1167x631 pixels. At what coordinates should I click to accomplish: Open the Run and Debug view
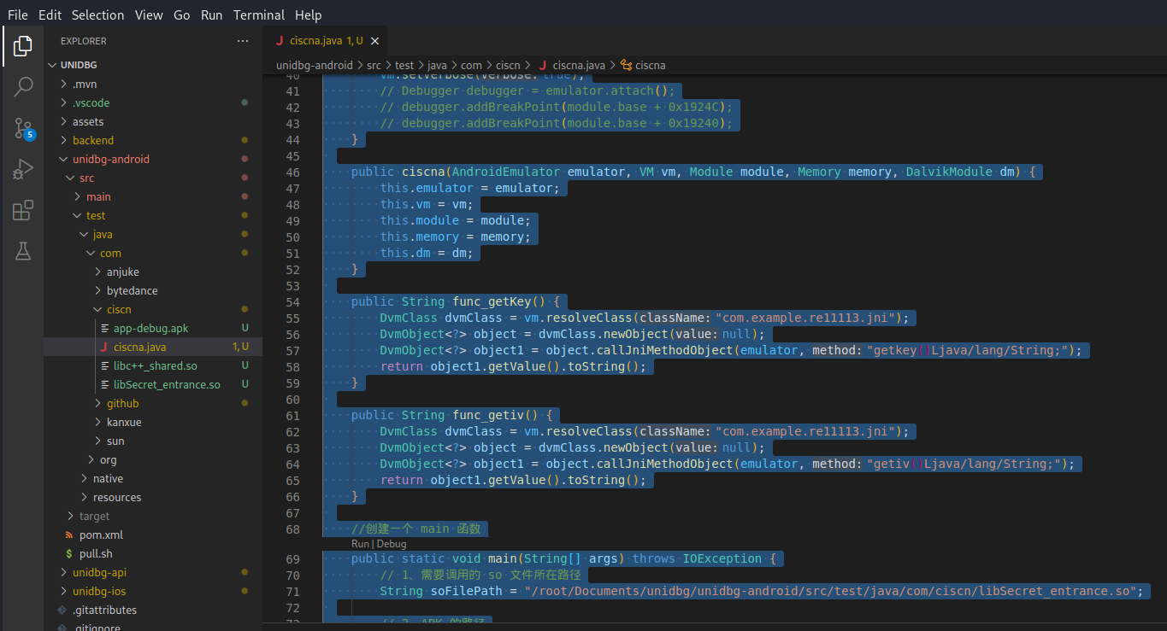(22, 169)
